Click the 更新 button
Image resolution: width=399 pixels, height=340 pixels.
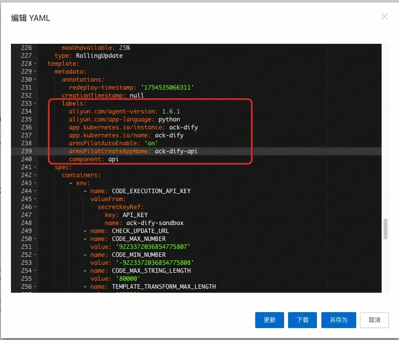[x=270, y=320]
